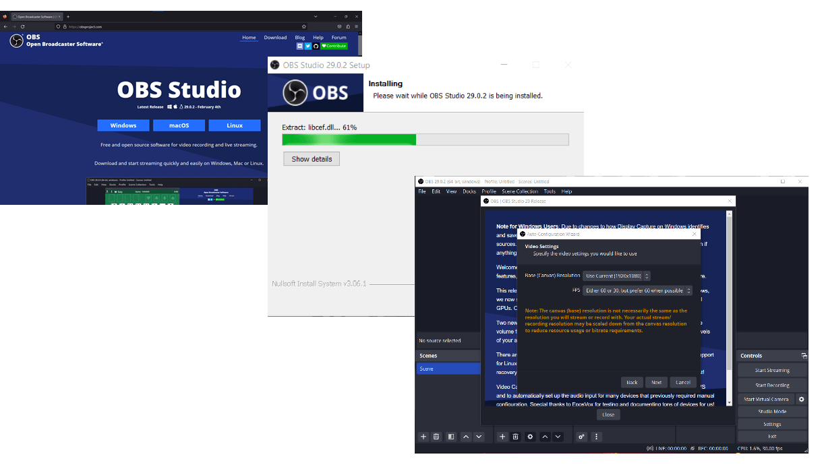Open the Help menu in OBS
Screen dimensions: 822x469
566,191
